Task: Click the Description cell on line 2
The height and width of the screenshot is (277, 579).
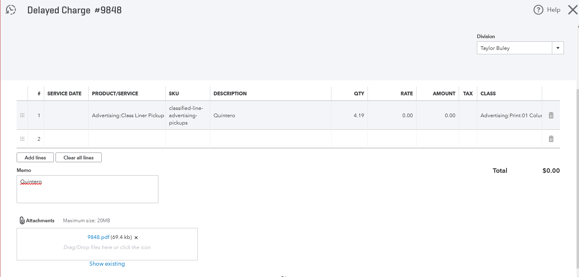Action: [270, 139]
